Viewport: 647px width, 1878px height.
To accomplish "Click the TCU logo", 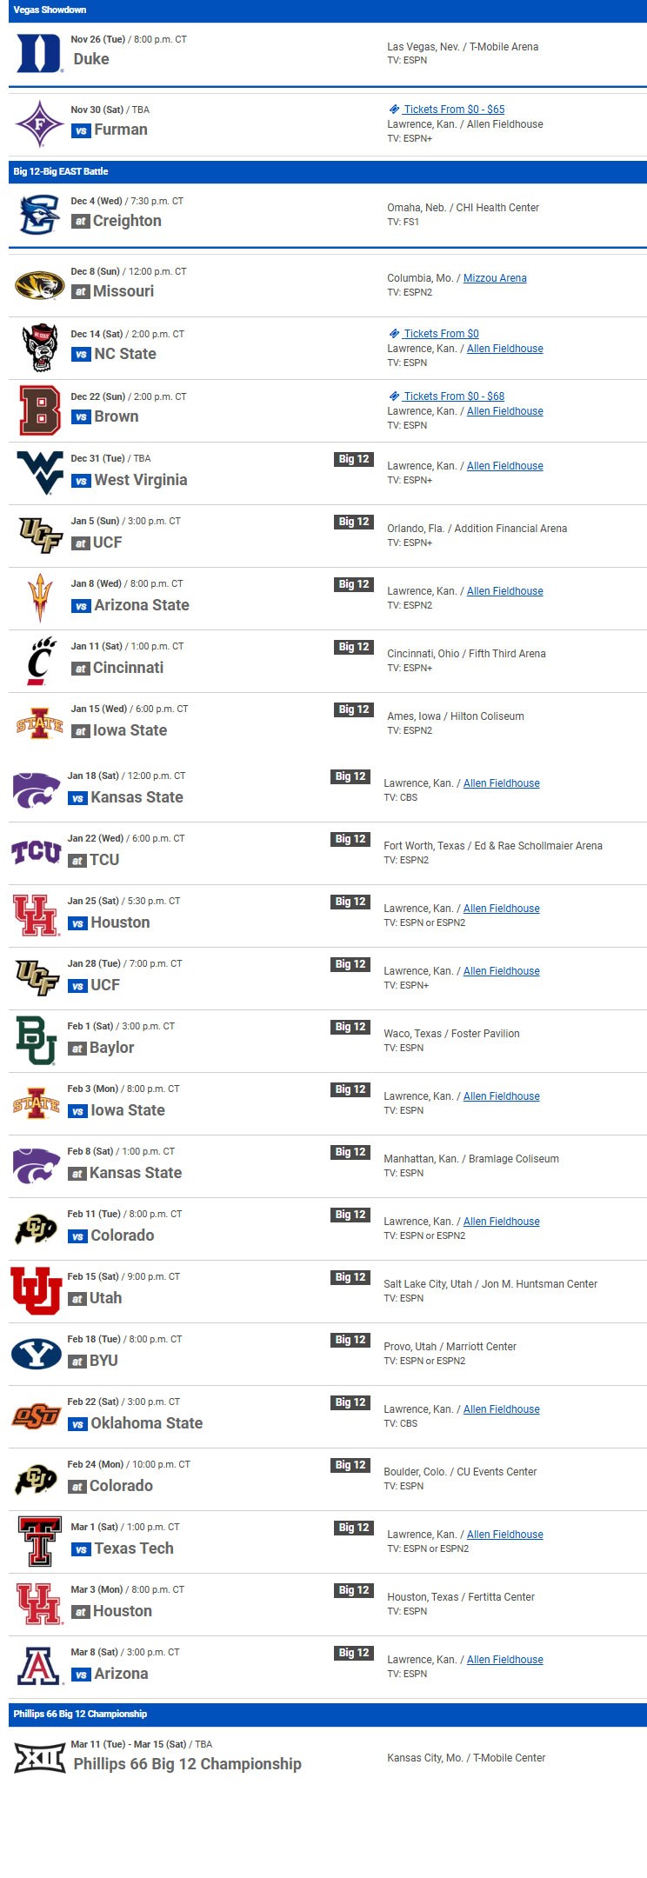I will click(x=37, y=852).
